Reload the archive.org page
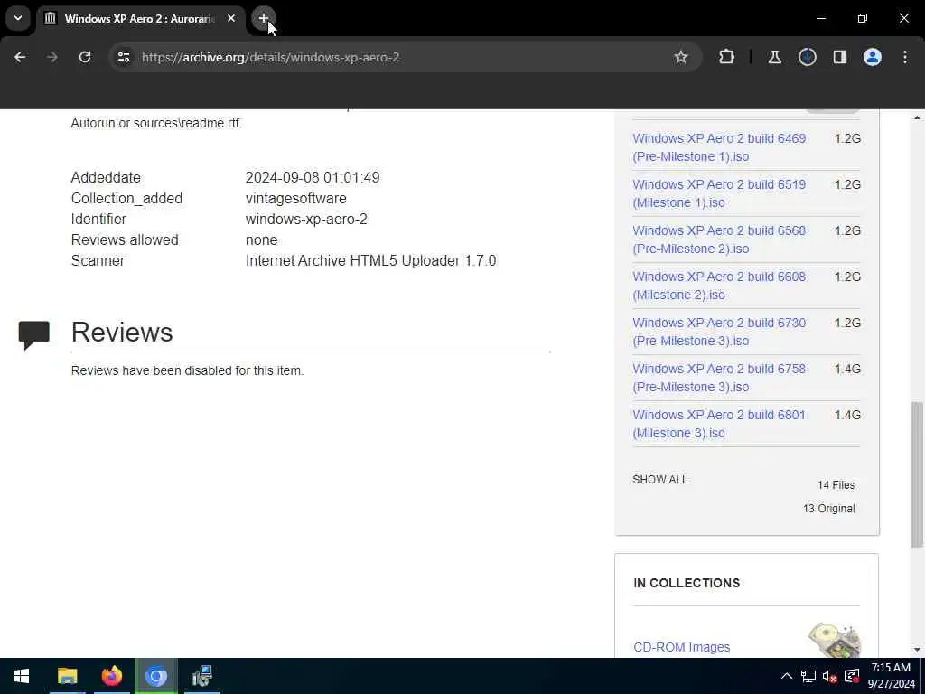925x694 pixels. (x=85, y=57)
